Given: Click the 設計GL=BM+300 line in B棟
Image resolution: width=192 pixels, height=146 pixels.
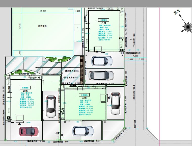Looking at the screenshot, I should (26, 107).
